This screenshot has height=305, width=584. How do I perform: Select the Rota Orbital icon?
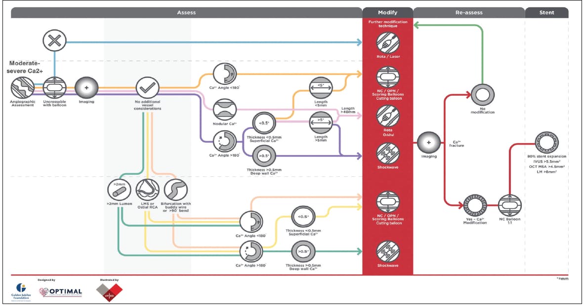point(387,115)
